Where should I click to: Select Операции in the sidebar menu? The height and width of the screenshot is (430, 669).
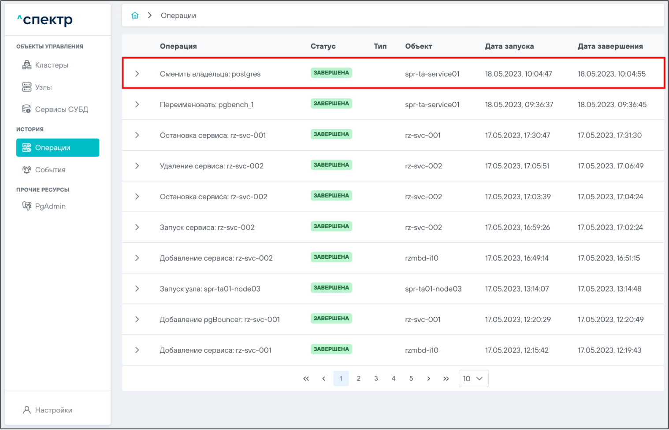pos(57,148)
